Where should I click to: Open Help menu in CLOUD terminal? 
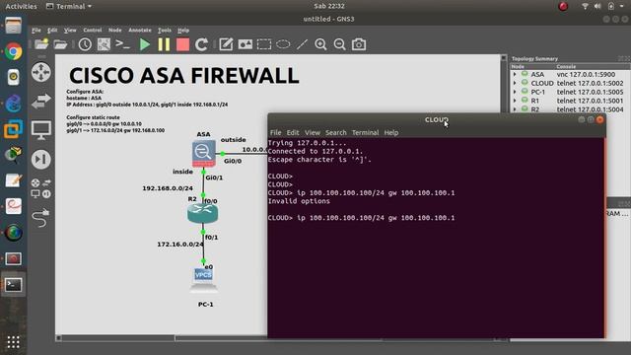click(391, 132)
